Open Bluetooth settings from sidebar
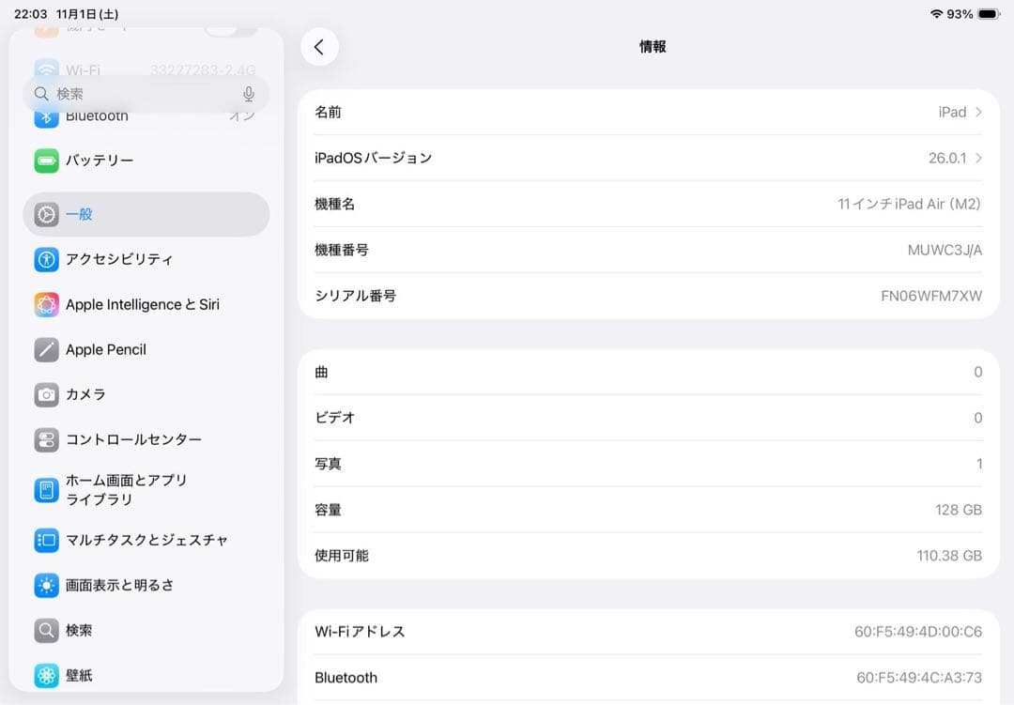 click(96, 115)
